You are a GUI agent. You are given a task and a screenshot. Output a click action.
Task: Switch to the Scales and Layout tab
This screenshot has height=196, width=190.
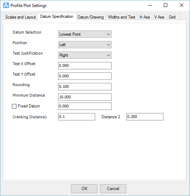tap(20, 17)
